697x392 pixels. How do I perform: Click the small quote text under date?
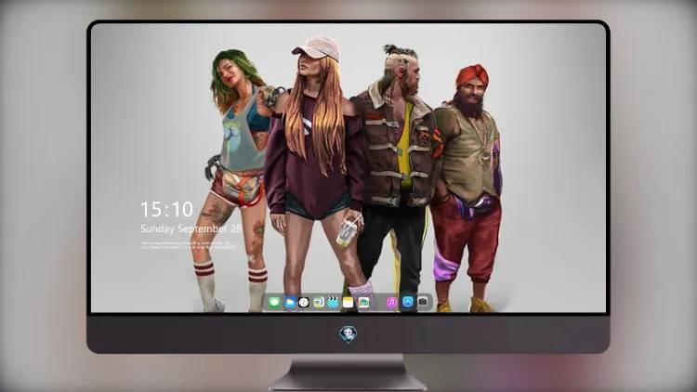pos(189,245)
